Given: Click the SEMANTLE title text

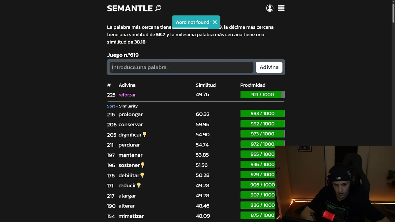Looking at the screenshot, I should coord(130,8).
